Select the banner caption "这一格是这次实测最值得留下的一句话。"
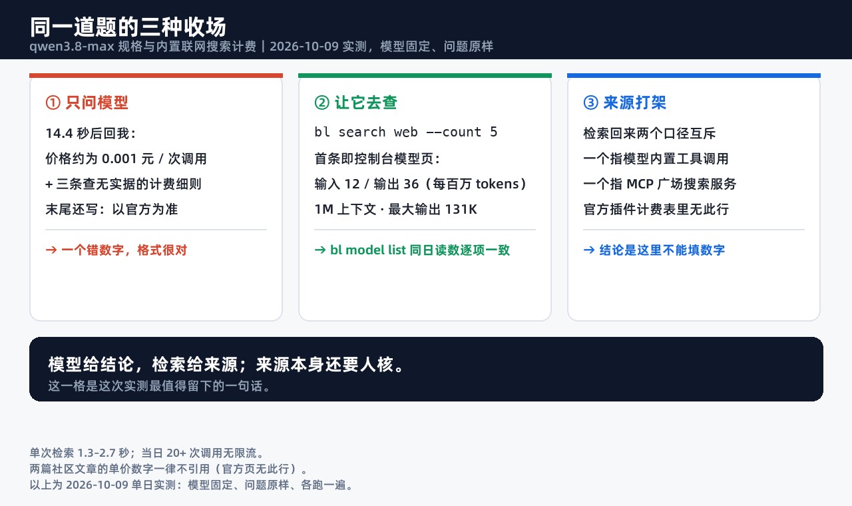The image size is (852, 506). point(160,385)
